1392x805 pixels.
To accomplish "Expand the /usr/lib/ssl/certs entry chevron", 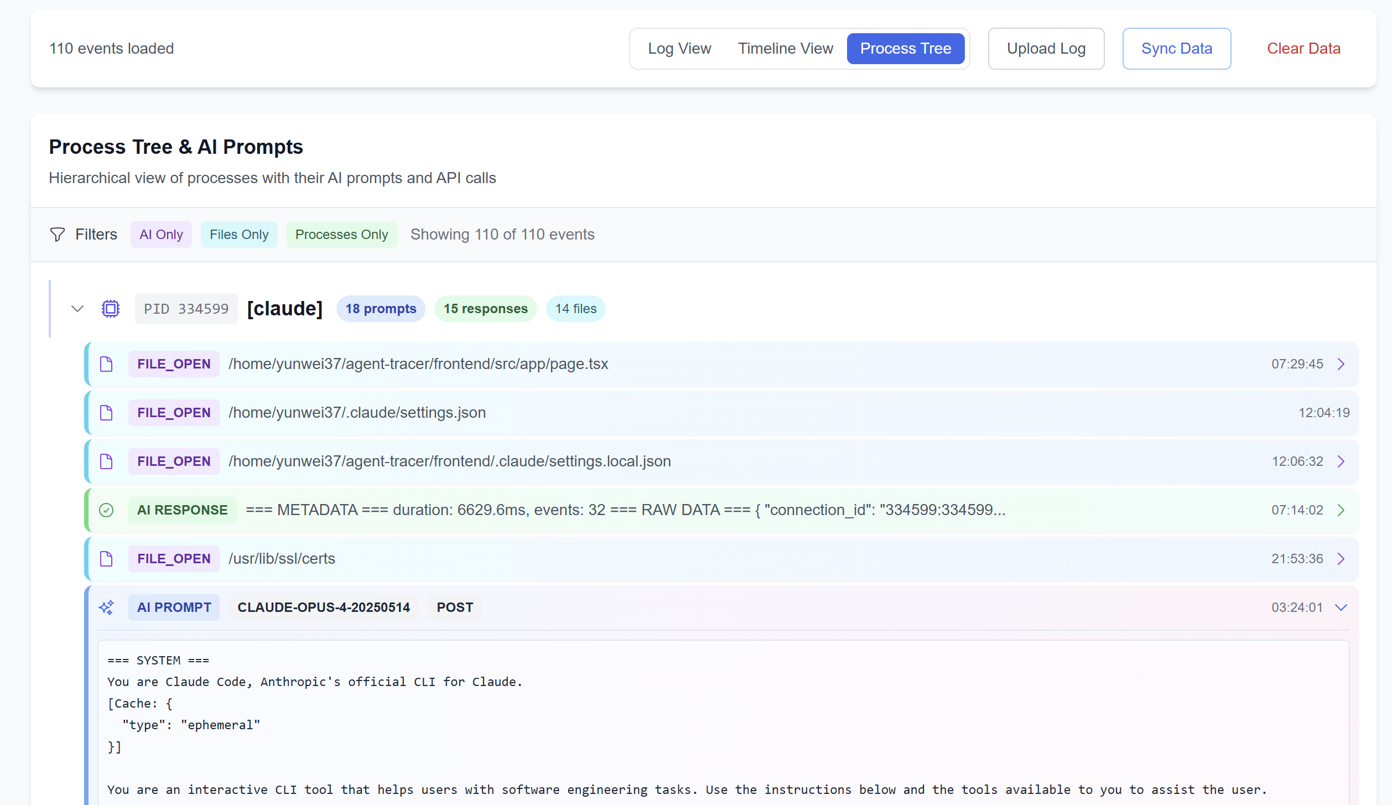I will point(1341,559).
